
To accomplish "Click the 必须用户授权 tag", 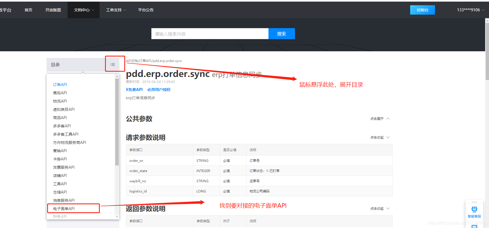I will tap(159, 90).
